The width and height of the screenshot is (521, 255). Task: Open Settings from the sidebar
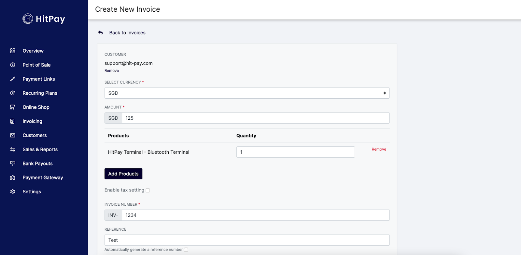tap(32, 192)
